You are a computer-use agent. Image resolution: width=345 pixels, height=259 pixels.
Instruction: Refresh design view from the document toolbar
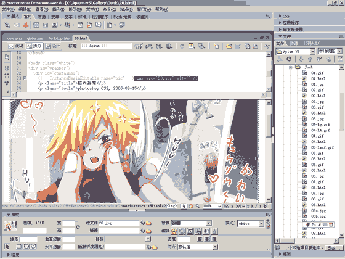point(182,46)
